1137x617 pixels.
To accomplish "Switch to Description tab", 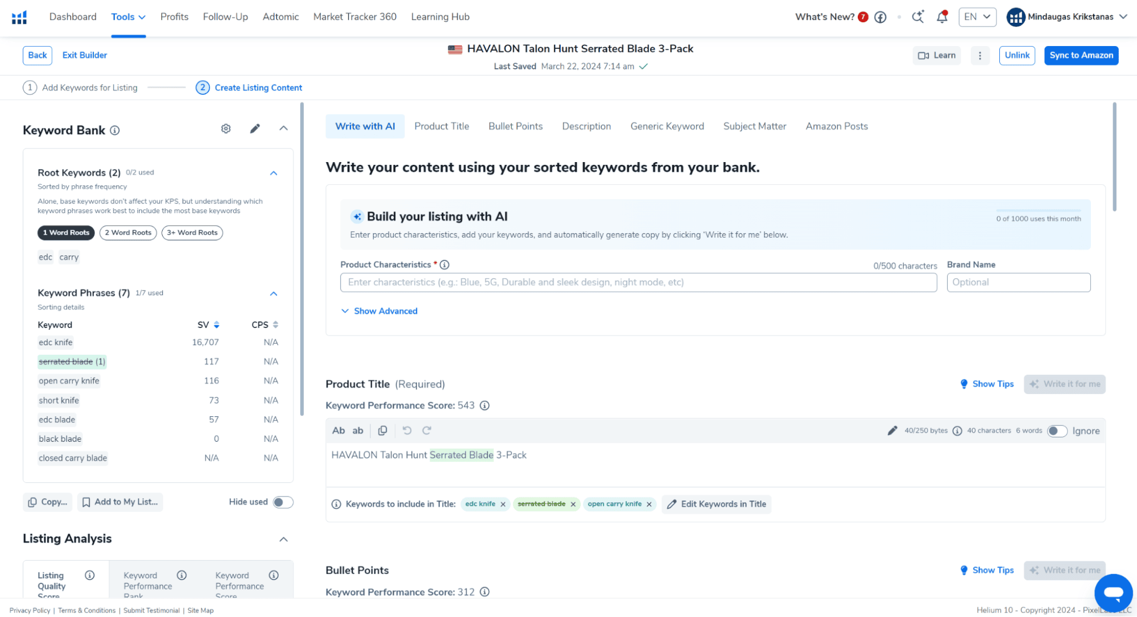I will pyautogui.click(x=586, y=126).
